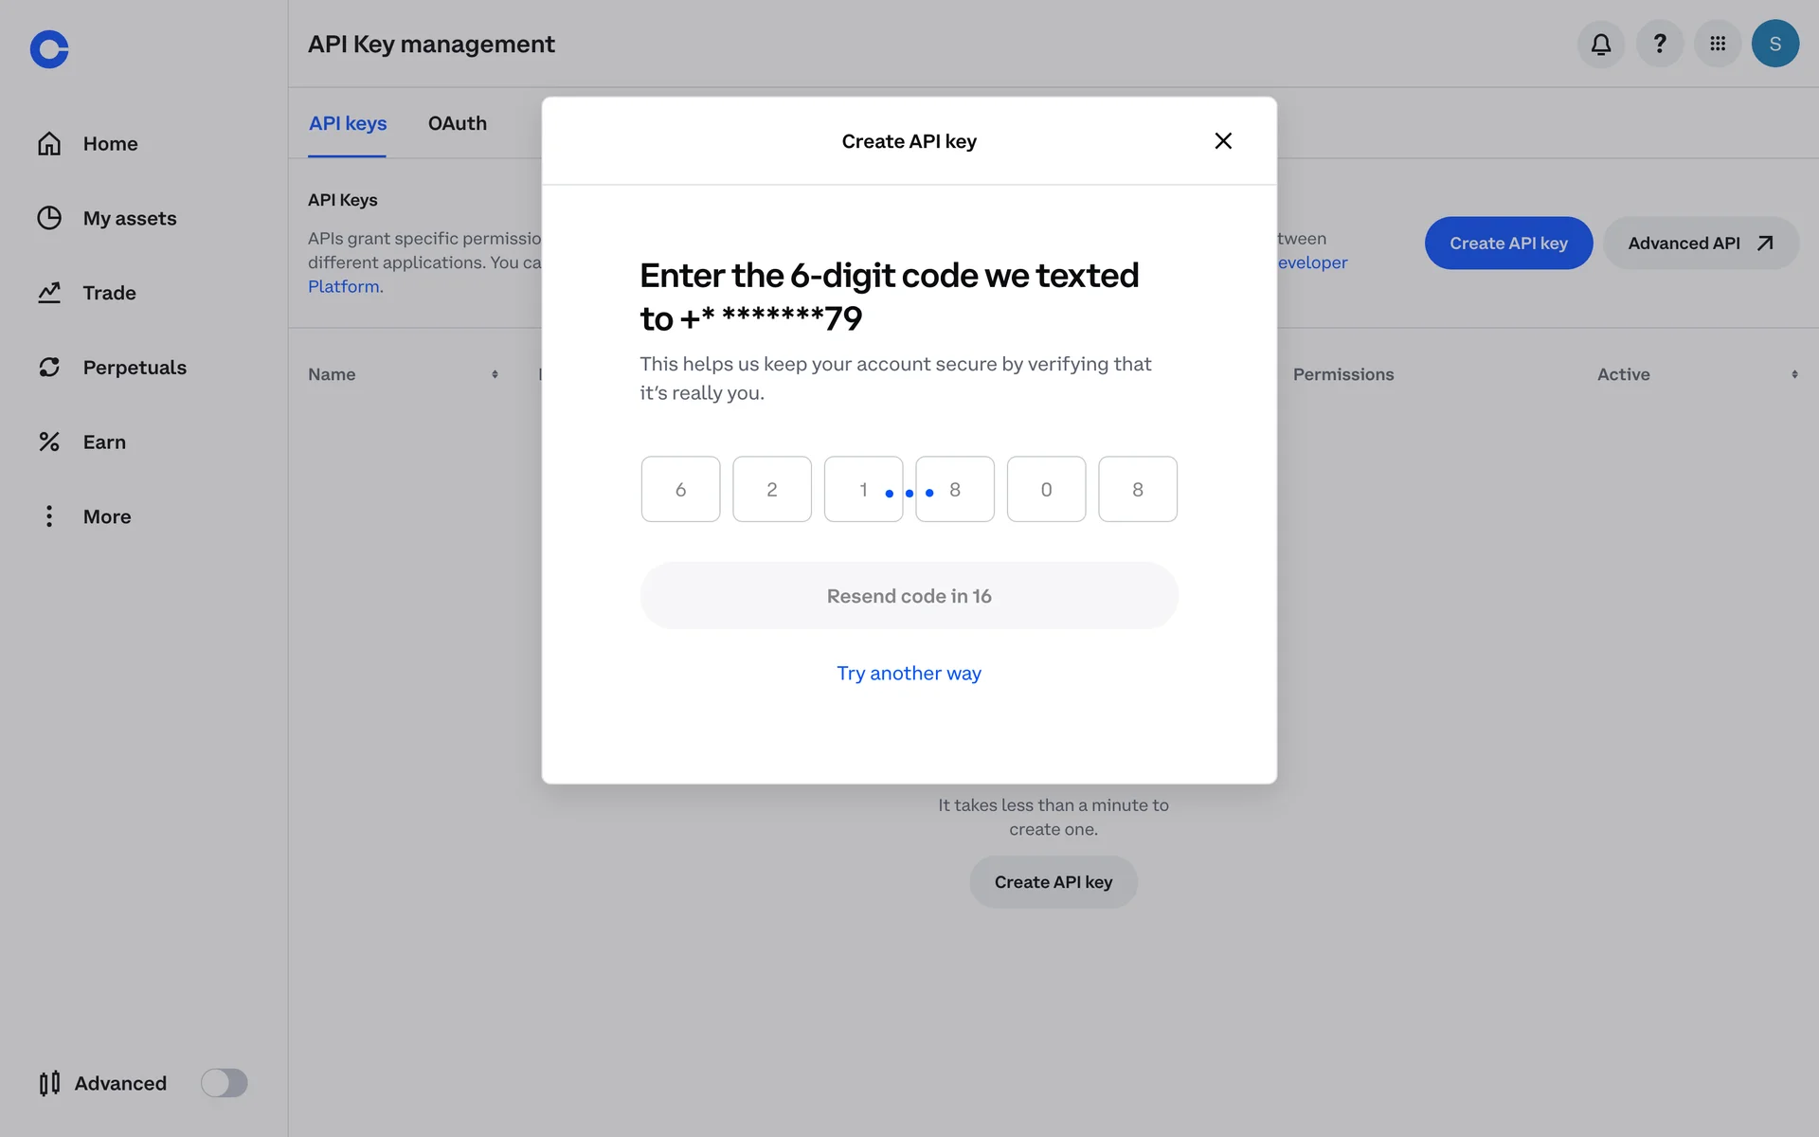Click the blue Create API key button
Viewport: 1819px width, 1137px height.
[x=1507, y=244]
